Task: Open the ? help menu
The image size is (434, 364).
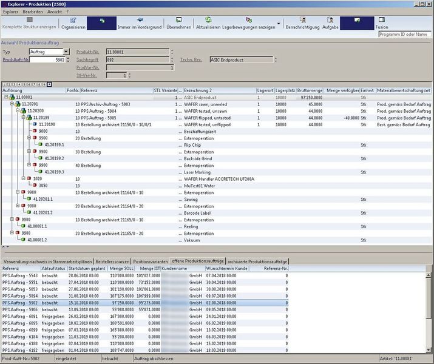Action: pyautogui.click(x=67, y=12)
